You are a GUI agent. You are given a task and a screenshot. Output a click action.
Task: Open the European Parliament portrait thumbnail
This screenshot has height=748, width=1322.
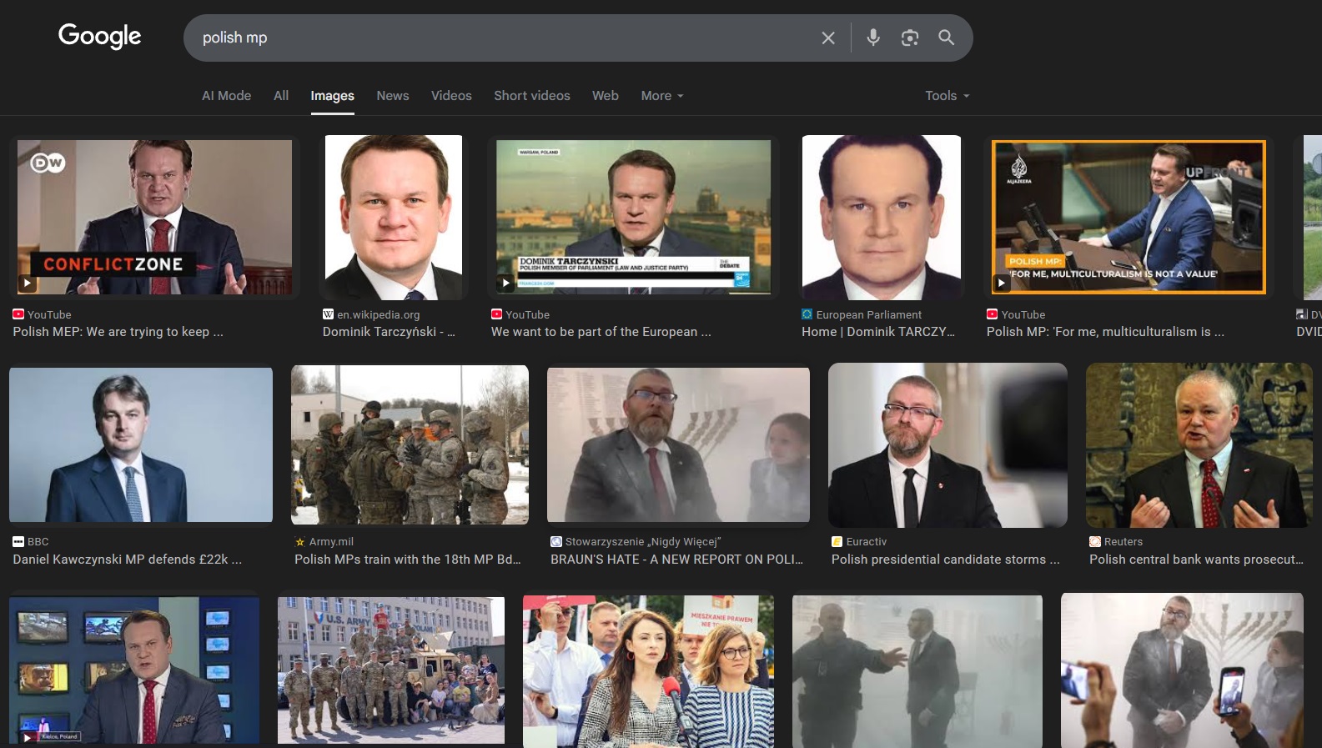click(x=882, y=218)
